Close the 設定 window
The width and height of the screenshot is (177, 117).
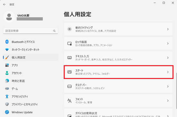pos(173,3)
